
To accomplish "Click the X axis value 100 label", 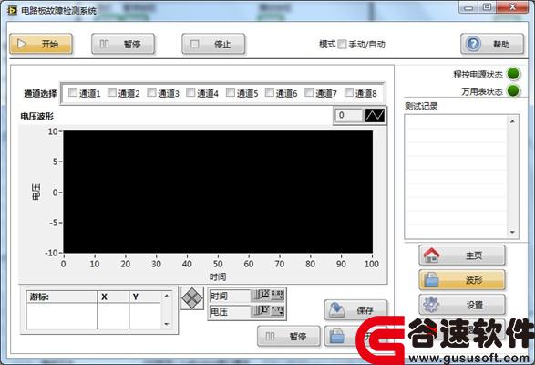I will (x=372, y=264).
